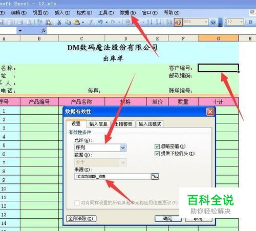Click the fx Insert Function icon

click(x=44, y=31)
